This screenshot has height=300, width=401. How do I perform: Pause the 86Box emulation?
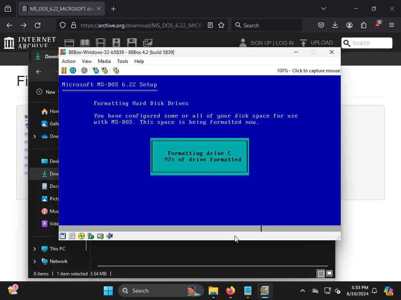(64, 70)
